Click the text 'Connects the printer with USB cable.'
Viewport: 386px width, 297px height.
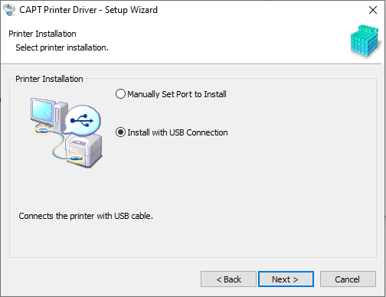(x=86, y=216)
